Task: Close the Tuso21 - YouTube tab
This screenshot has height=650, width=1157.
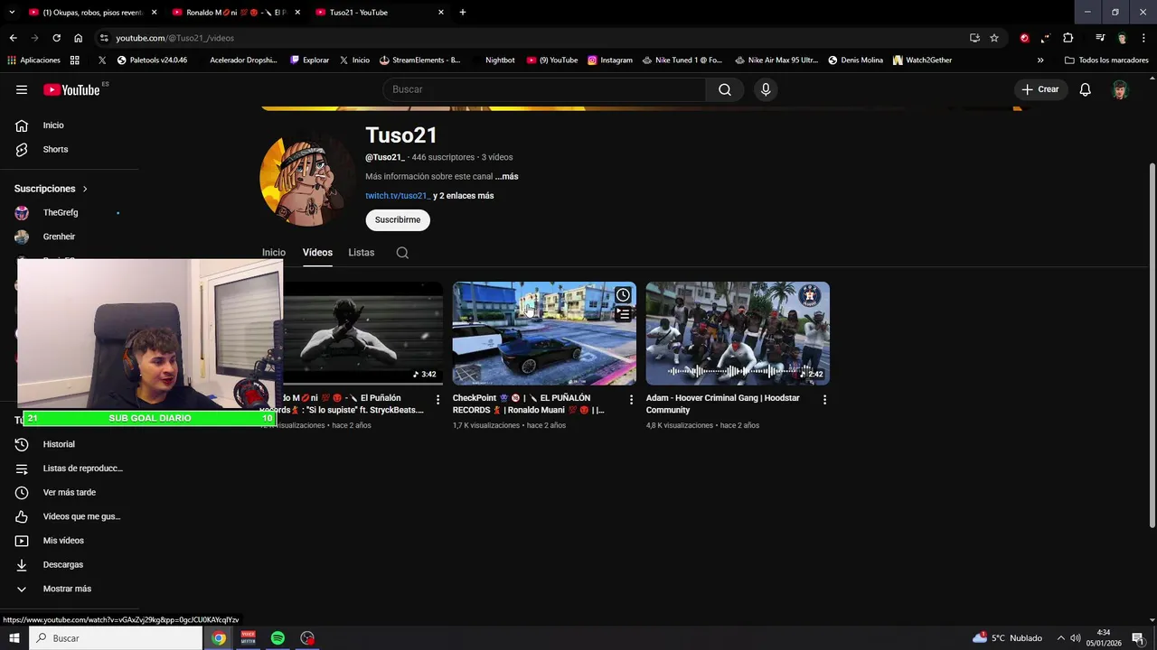Action: point(441,13)
